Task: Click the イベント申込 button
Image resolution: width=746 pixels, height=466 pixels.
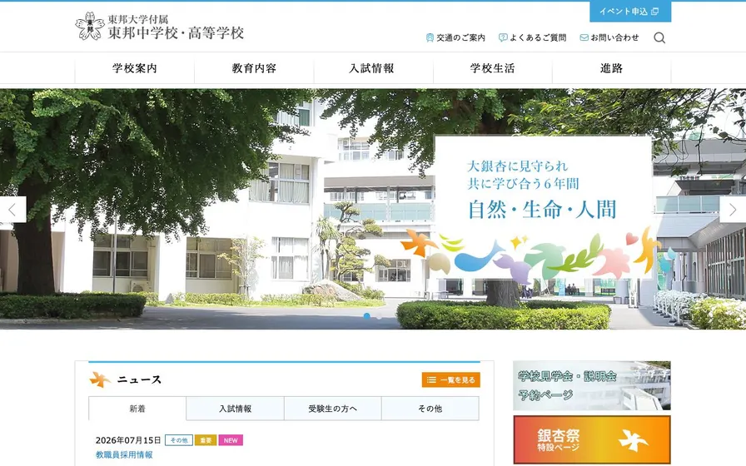Action: 630,12
